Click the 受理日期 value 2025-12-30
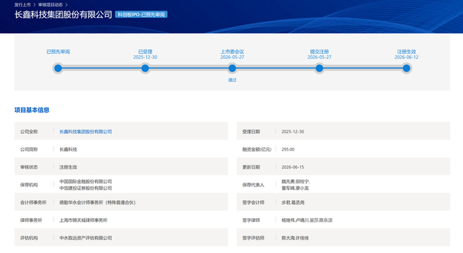 (x=292, y=131)
